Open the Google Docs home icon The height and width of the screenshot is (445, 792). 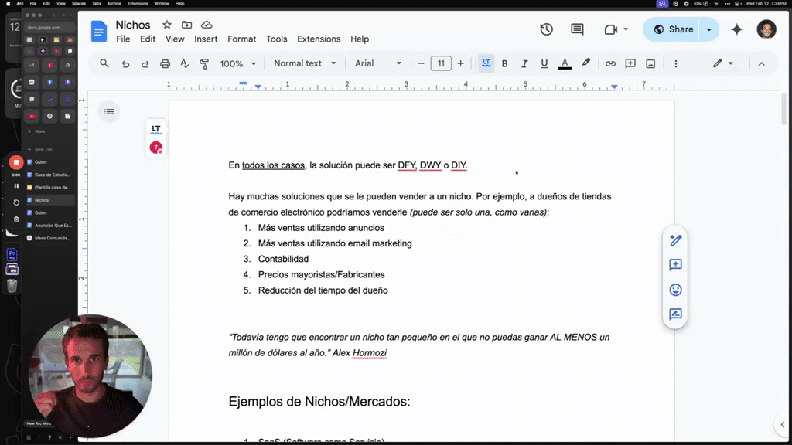99,31
